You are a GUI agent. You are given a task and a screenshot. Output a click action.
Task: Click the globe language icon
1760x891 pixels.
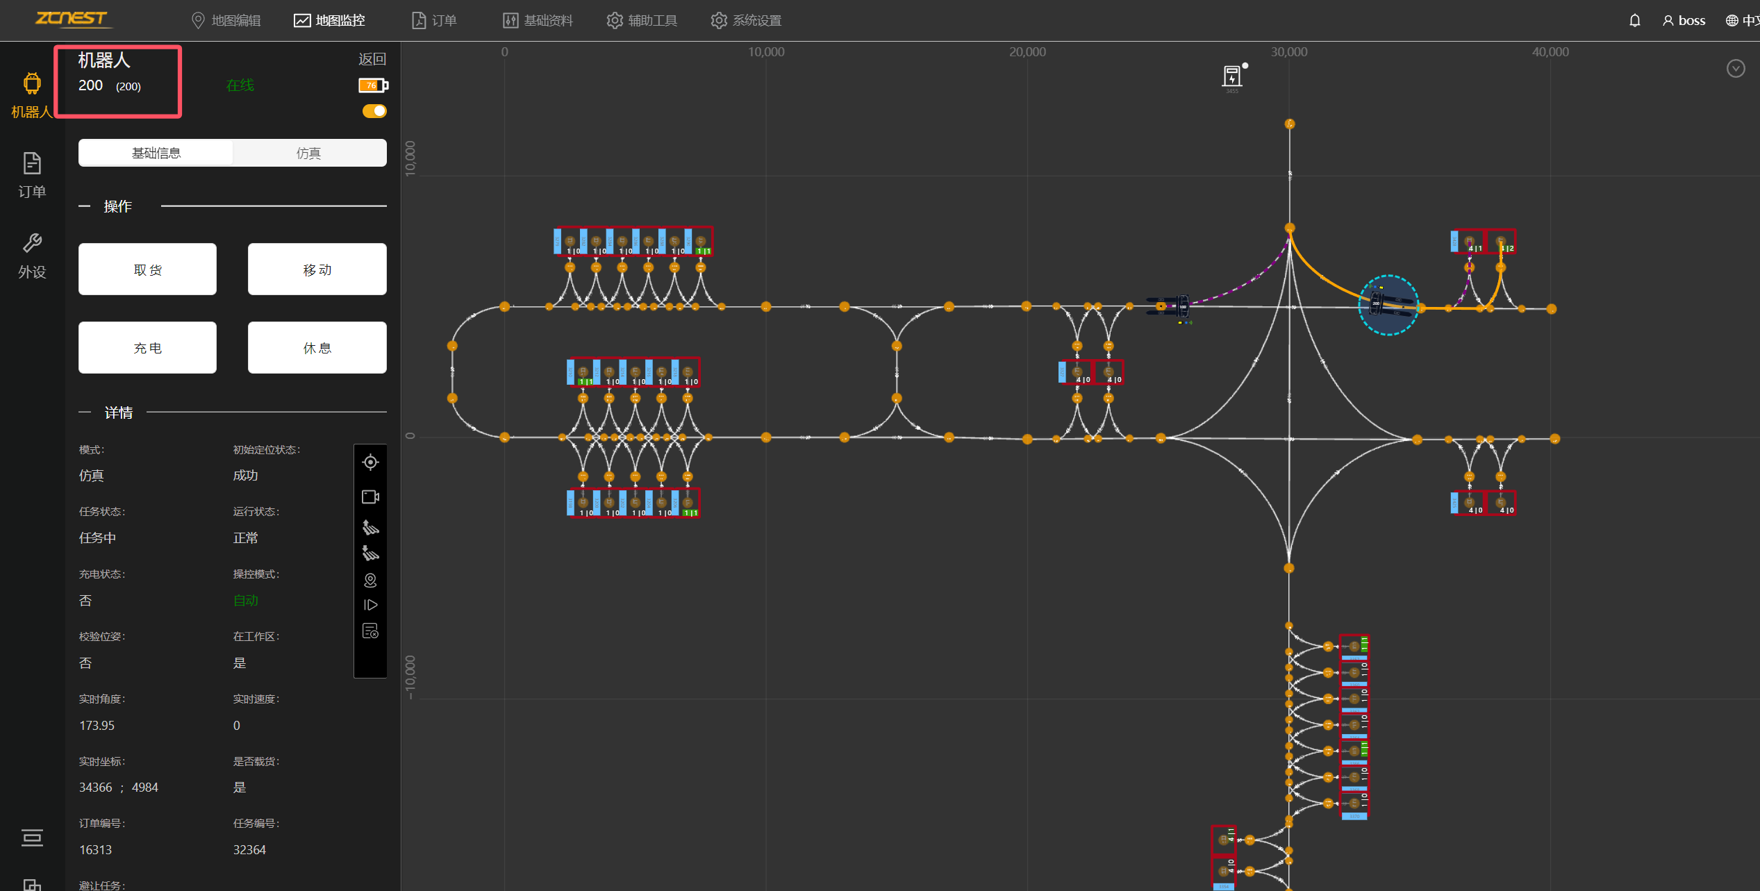[x=1732, y=21]
